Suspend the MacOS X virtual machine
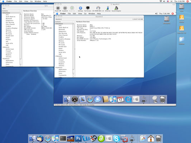Screen dimensions: 191x143 click(65, 8)
